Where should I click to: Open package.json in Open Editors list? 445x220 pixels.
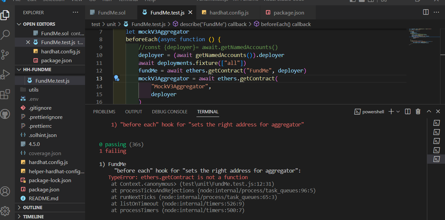pyautogui.click(x=50, y=60)
